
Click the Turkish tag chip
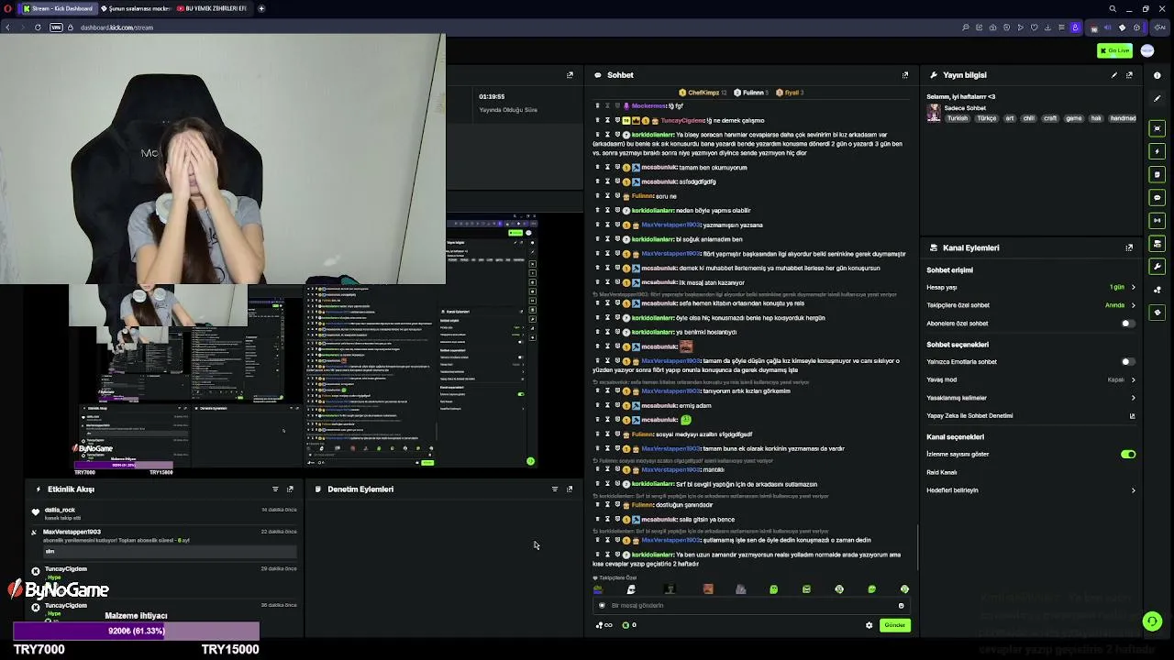958,118
